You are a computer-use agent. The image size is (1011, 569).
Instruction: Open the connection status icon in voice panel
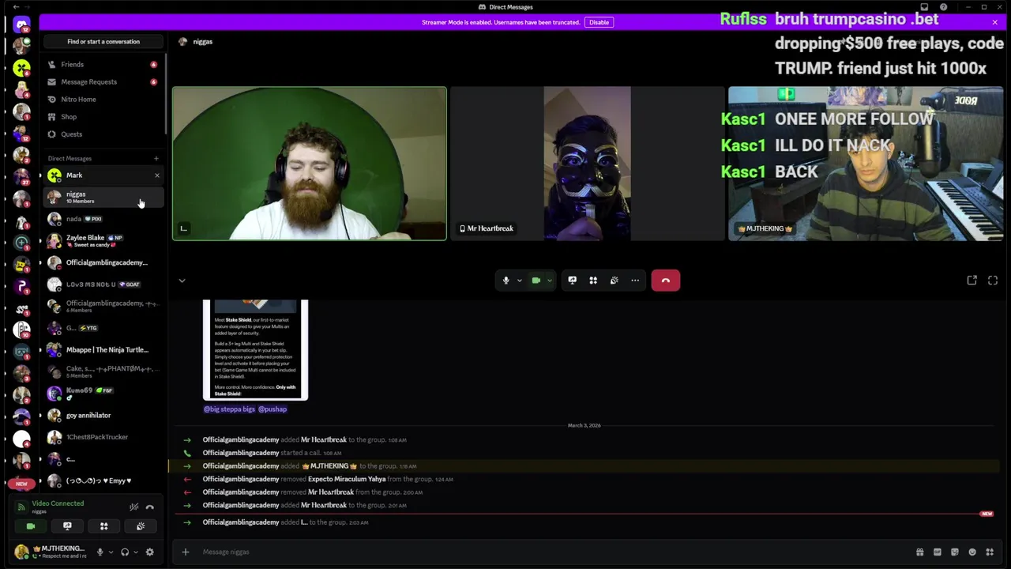click(21, 507)
